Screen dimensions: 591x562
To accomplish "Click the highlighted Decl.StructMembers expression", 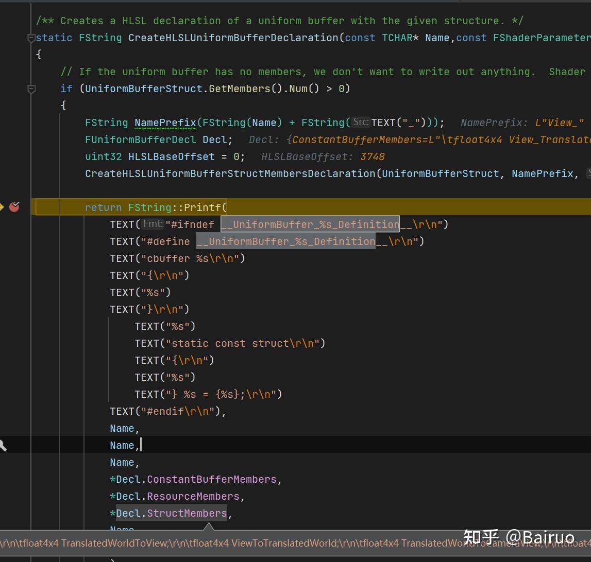I will pyautogui.click(x=171, y=513).
